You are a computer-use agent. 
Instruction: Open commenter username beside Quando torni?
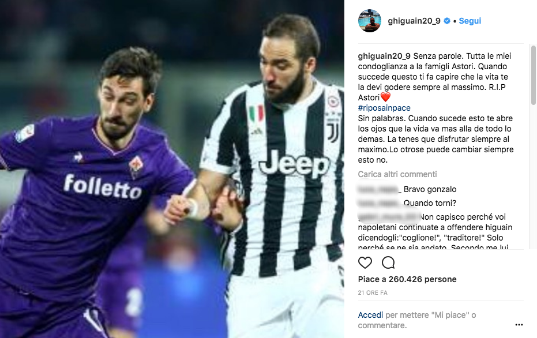click(x=380, y=203)
